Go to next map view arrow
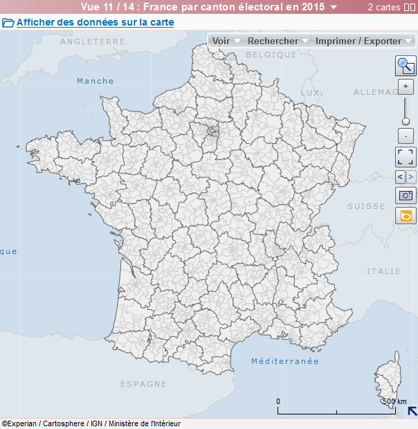The height and width of the screenshot is (429, 418). pos(411,177)
